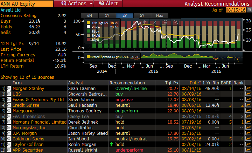
Task: Click the 22.70 target price for UBS
Action: [173, 94]
